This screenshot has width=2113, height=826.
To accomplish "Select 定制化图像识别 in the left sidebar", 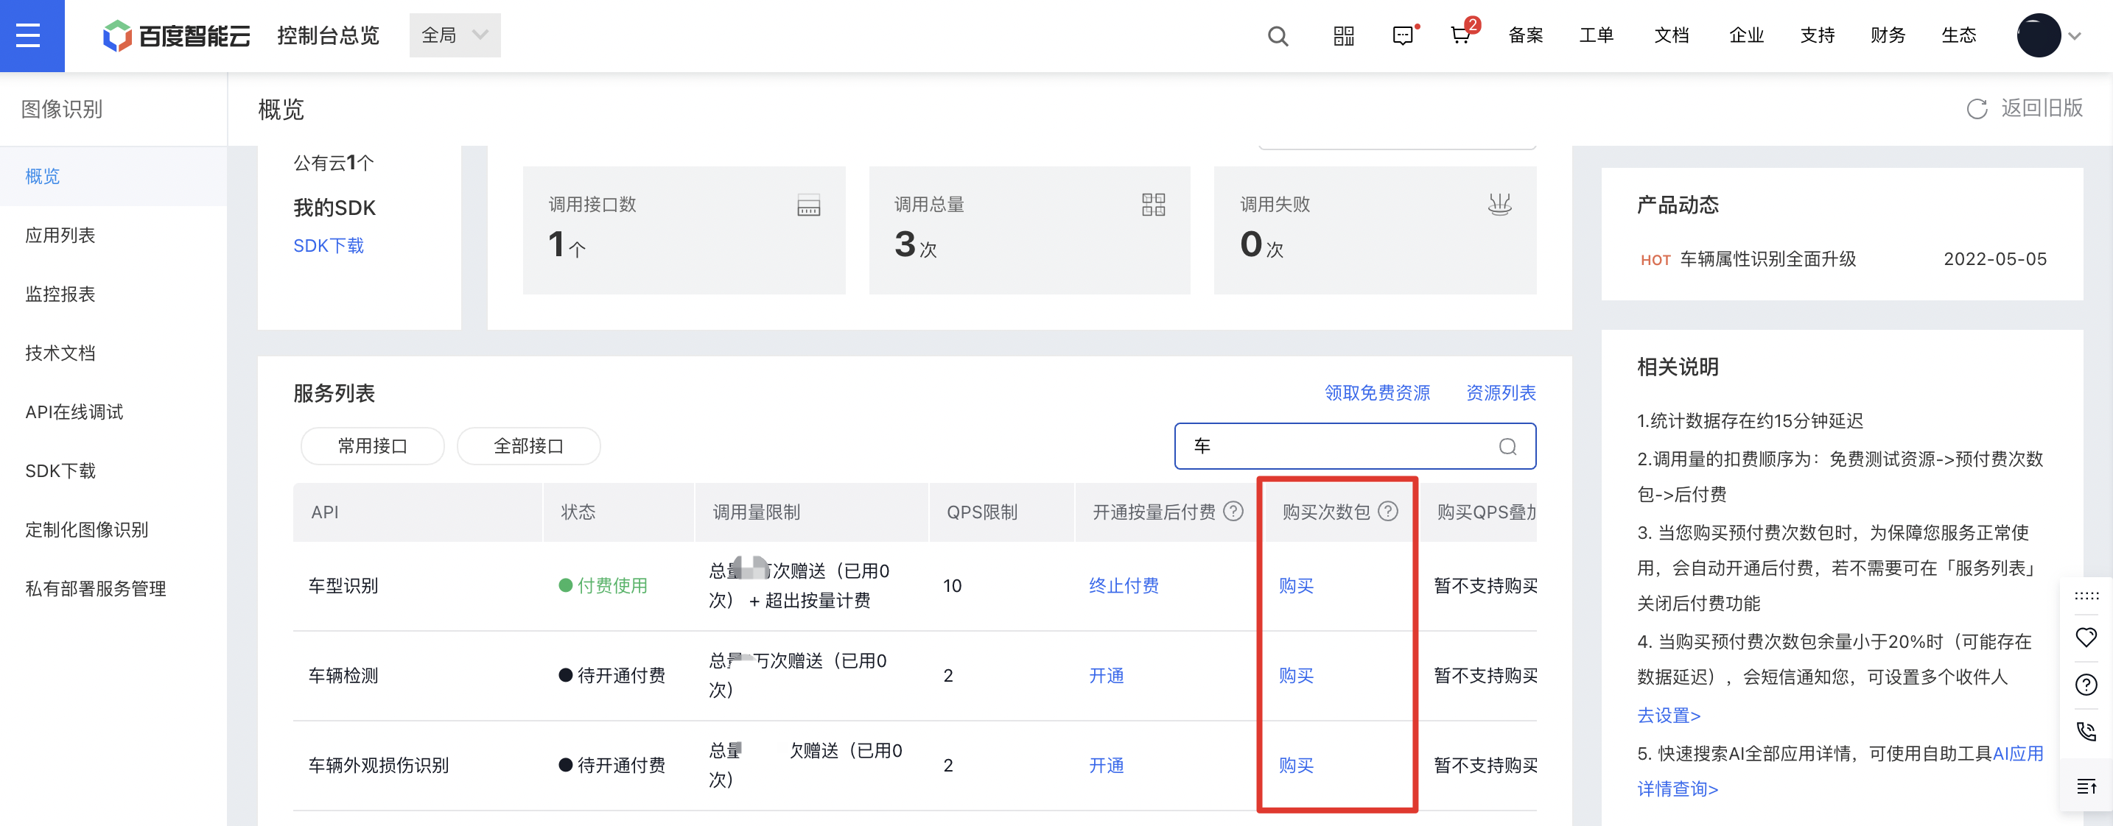I will [113, 530].
